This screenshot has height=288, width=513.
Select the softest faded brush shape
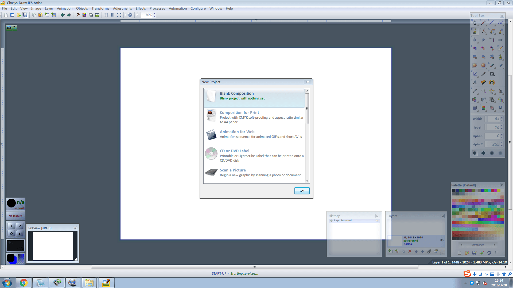[500, 153]
